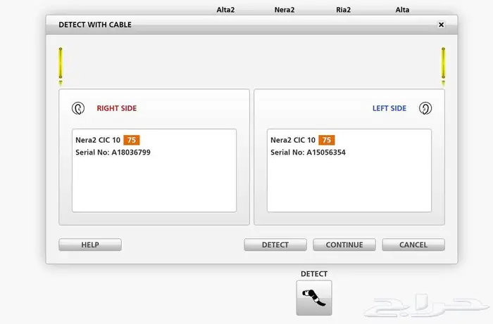This screenshot has height=324, width=493.
Task: Click the right ear icon
Action: (77, 108)
